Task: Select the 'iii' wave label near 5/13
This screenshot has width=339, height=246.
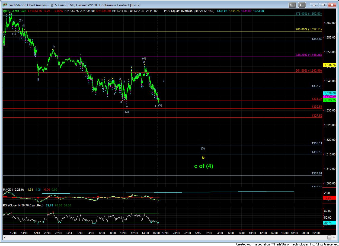Action: tap(38, 80)
